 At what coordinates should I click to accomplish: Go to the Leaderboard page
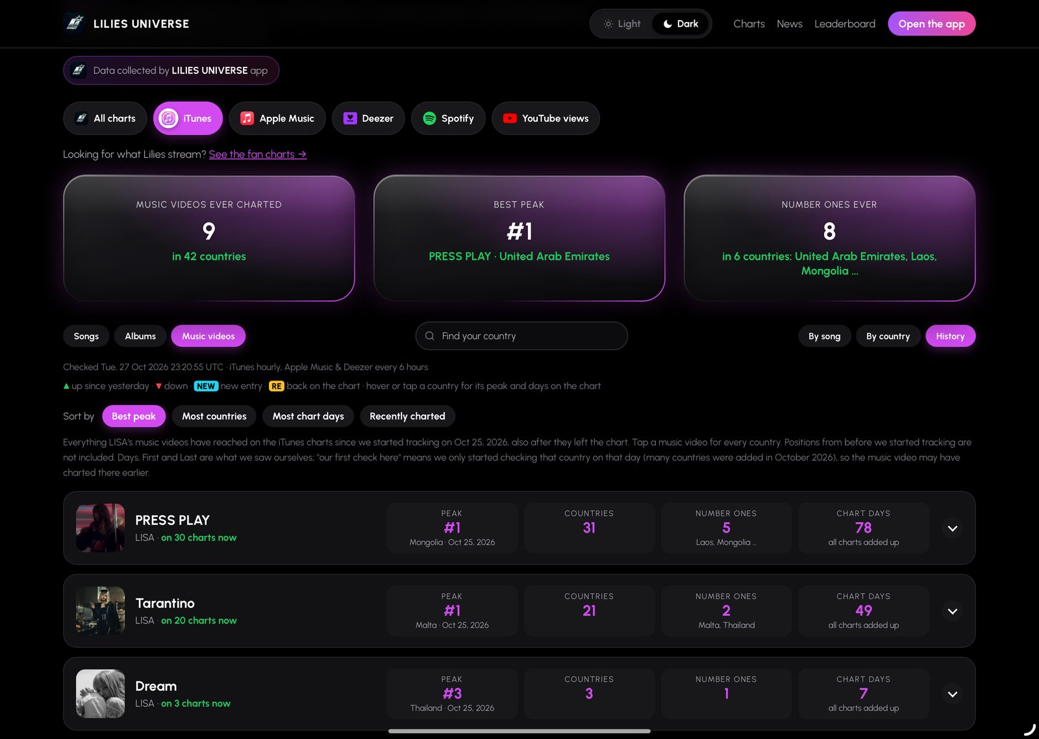tap(845, 24)
